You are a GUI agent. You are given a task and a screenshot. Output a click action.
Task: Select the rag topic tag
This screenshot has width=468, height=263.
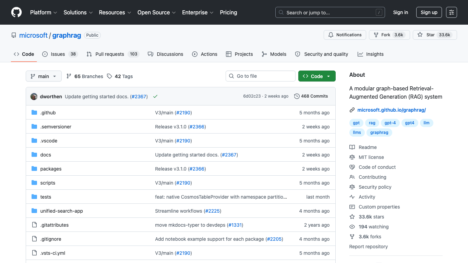(372, 123)
